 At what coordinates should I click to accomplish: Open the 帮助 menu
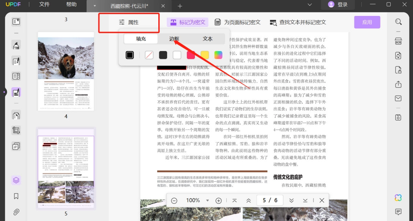point(71,4)
